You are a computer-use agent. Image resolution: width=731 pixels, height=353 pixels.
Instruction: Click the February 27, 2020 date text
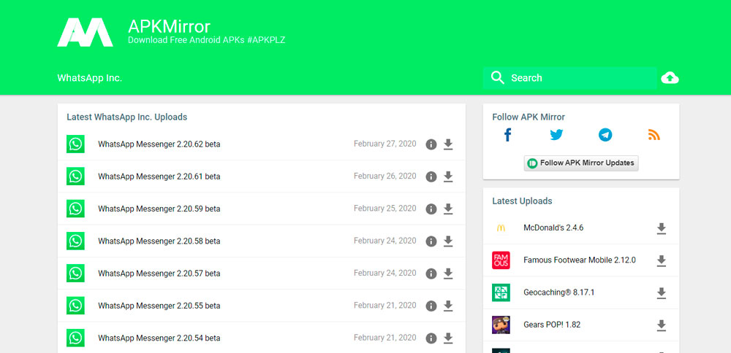click(x=385, y=144)
